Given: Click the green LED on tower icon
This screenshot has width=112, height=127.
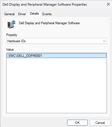Looking at the screenshot, I should 9,23.
